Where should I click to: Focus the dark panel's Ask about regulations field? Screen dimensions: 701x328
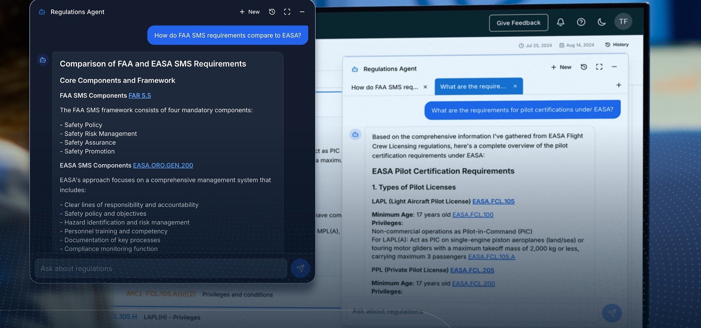click(161, 269)
